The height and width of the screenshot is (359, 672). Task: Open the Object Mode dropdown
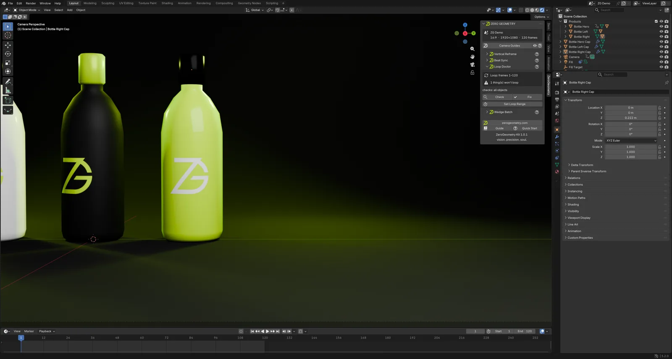point(27,10)
